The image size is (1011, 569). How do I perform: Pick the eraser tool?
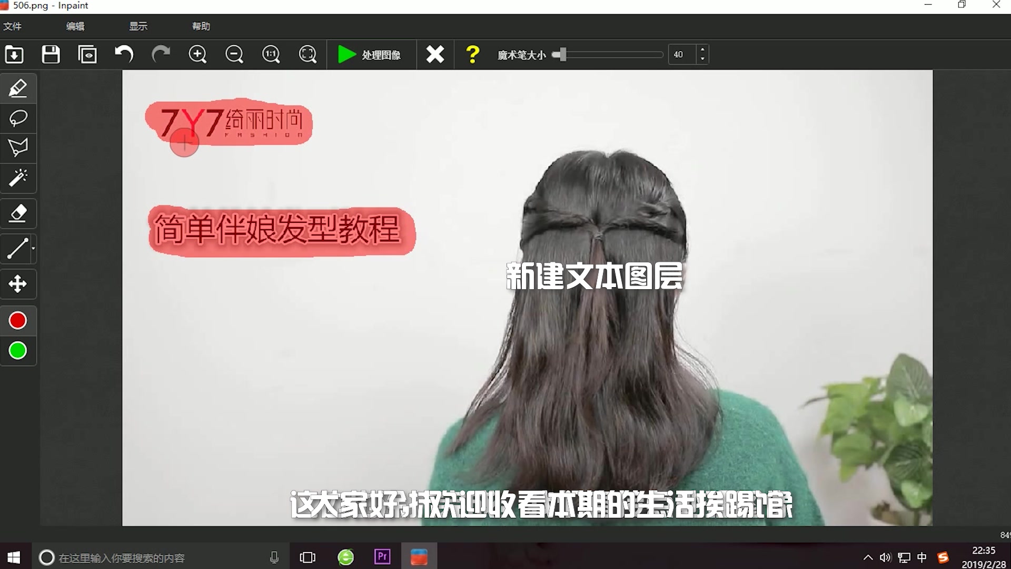coord(18,214)
